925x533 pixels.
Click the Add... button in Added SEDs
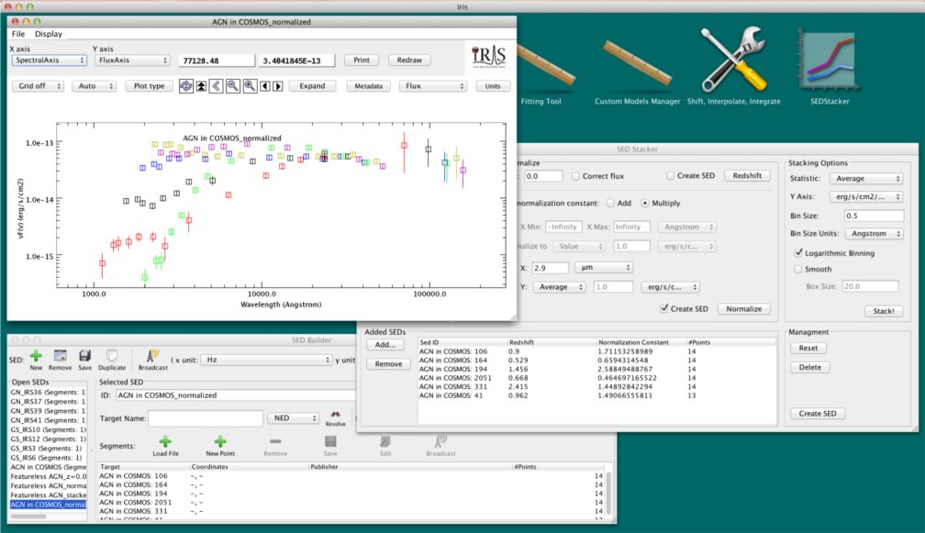tap(385, 345)
